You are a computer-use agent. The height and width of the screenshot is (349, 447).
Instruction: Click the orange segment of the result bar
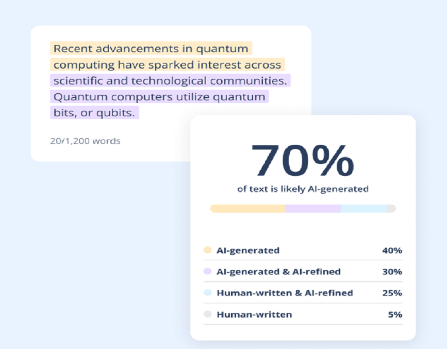coord(247,209)
